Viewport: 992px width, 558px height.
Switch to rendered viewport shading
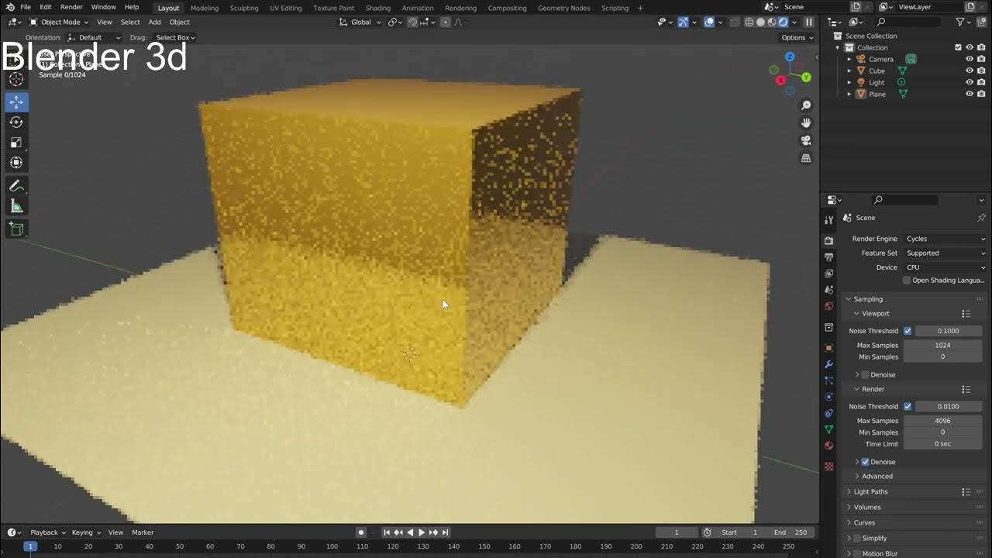click(783, 22)
